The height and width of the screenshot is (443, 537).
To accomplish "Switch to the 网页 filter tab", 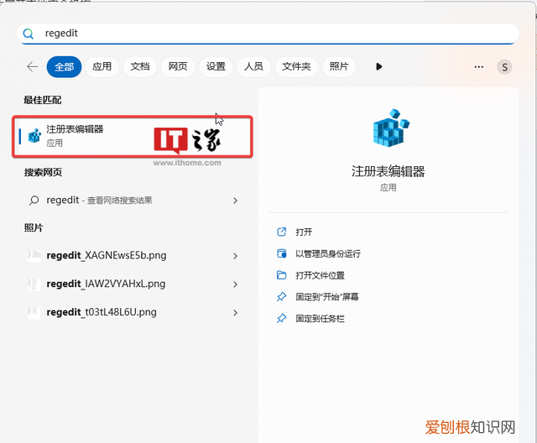I will pos(178,66).
